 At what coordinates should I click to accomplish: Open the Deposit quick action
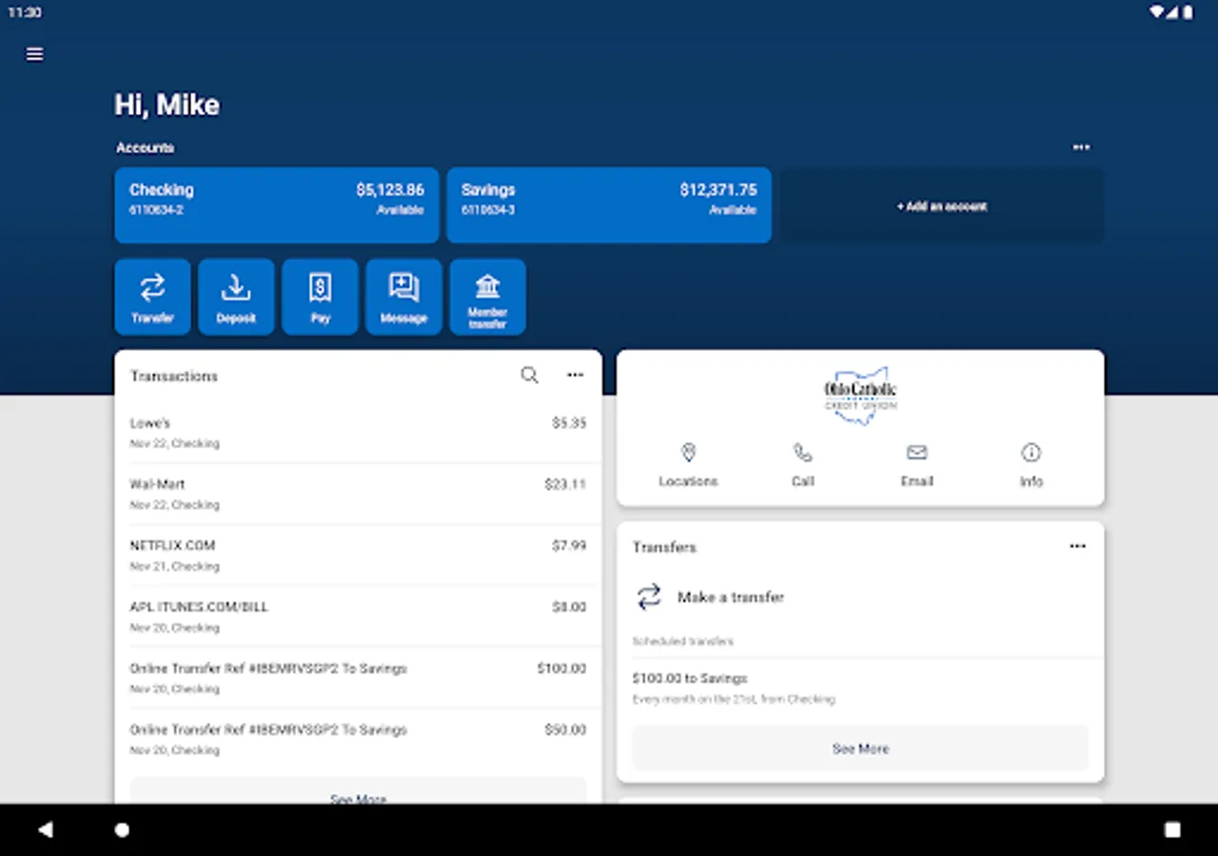[236, 297]
